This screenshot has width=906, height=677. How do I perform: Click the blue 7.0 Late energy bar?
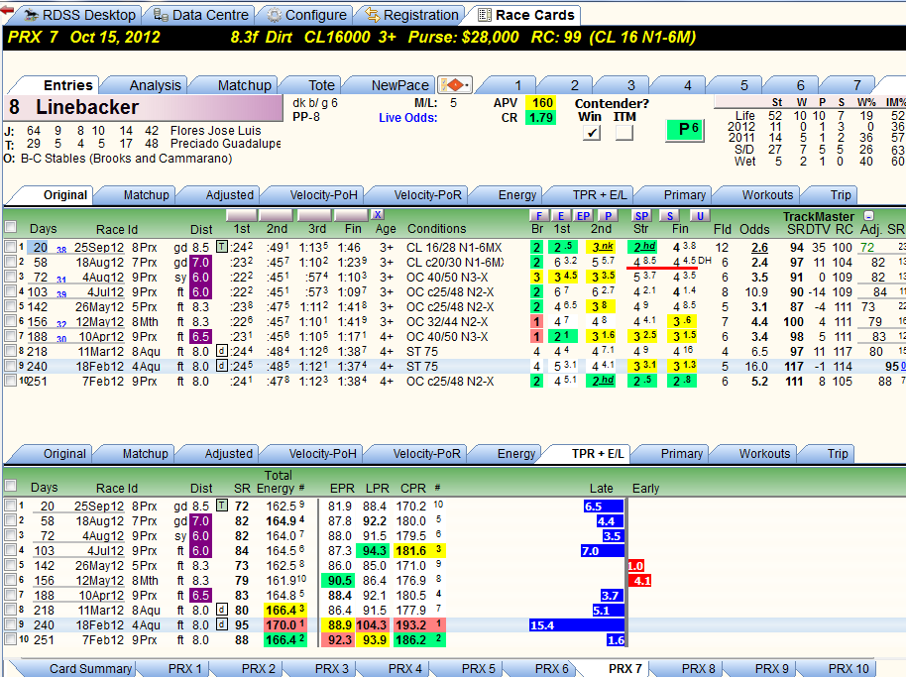pyautogui.click(x=603, y=551)
